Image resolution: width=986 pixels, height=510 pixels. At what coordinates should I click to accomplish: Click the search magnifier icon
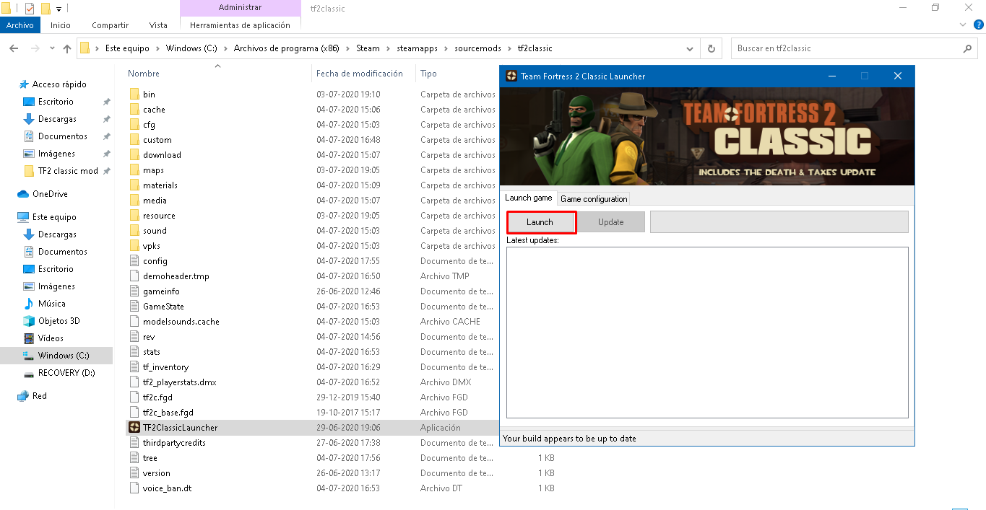(968, 48)
